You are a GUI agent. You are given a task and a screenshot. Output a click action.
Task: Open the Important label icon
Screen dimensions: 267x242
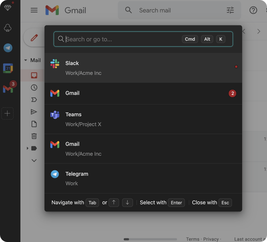point(34,100)
